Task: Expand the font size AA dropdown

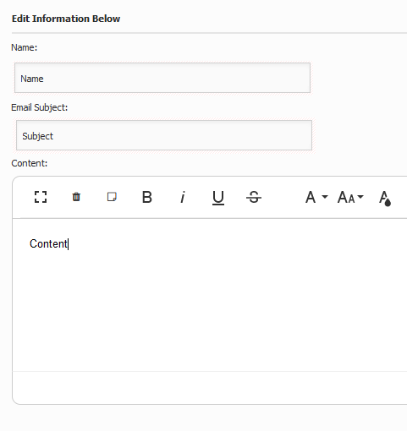Action: point(350,197)
